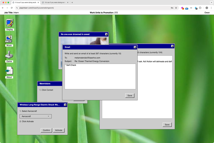This screenshot has width=214, height=143.
Task: Close the first browser tab
Action: [38, 3]
